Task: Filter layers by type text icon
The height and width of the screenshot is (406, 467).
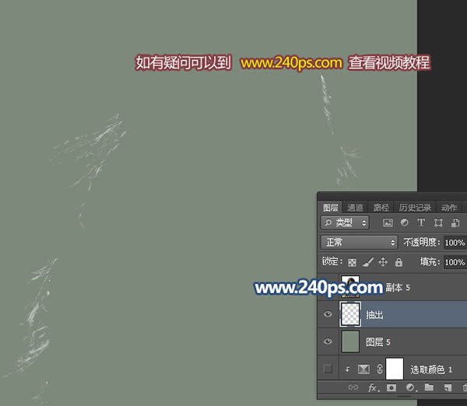Action: tap(421, 222)
